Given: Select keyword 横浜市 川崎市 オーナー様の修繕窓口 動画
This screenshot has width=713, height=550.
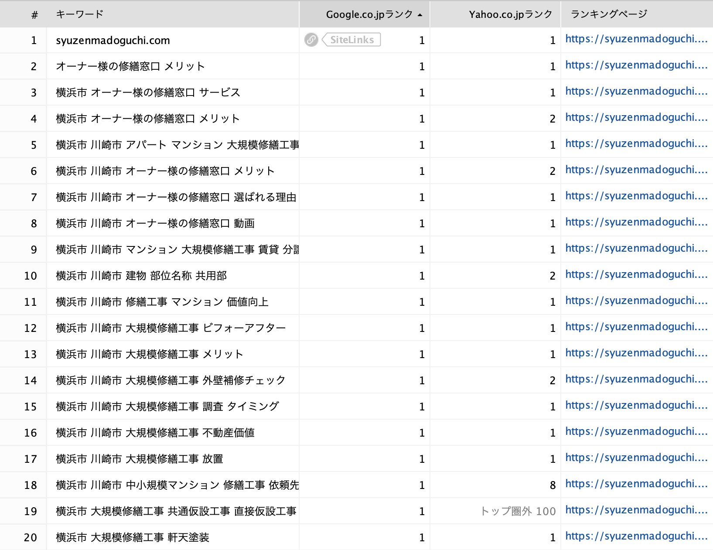Looking at the screenshot, I should (155, 223).
